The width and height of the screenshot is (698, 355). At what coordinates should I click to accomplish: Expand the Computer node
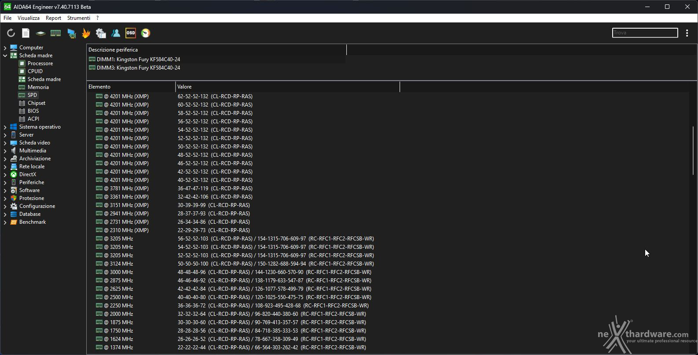[x=5, y=48]
